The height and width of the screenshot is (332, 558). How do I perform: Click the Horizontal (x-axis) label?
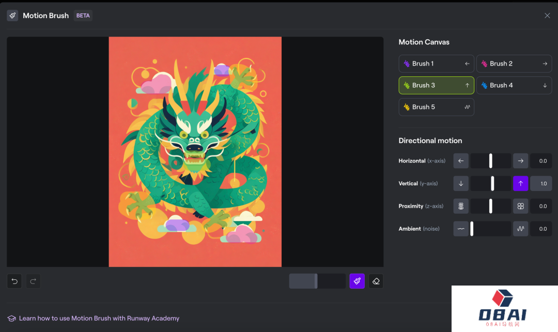[x=422, y=161]
